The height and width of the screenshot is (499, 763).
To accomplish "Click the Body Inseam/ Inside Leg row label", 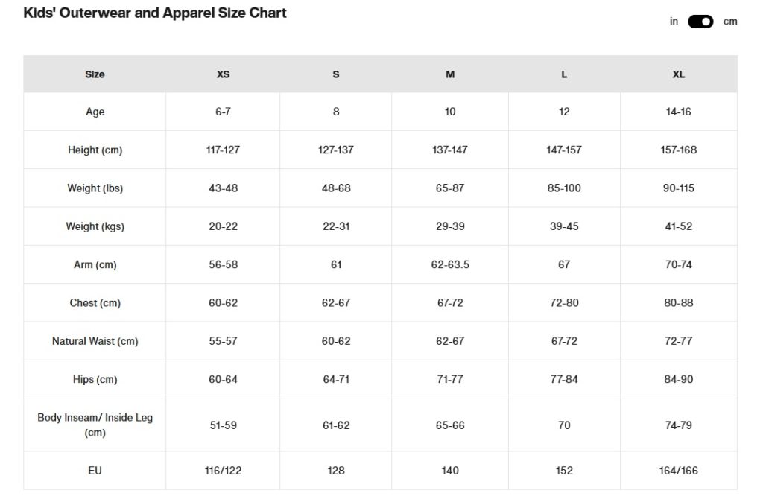I will [x=95, y=425].
